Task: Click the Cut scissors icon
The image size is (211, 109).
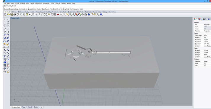Action: 21,14
